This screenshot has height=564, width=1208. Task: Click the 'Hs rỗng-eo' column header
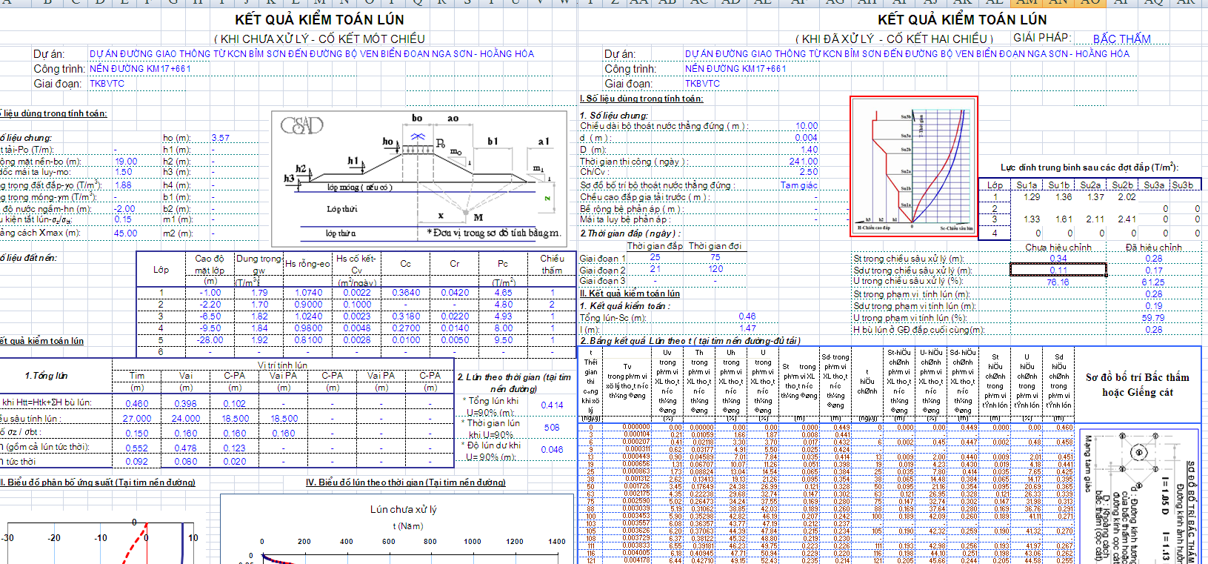pos(308,263)
